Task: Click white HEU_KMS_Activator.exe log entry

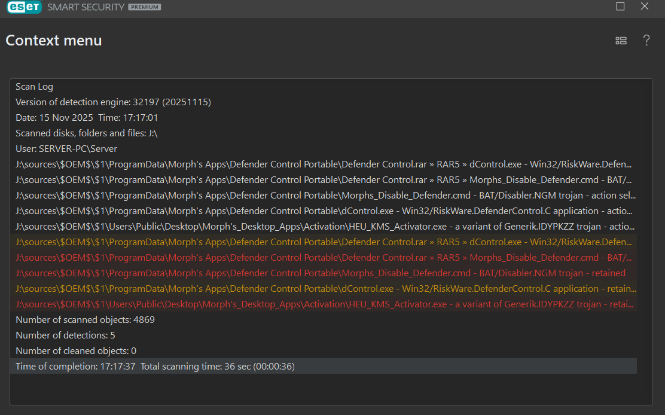Action: pos(323,227)
